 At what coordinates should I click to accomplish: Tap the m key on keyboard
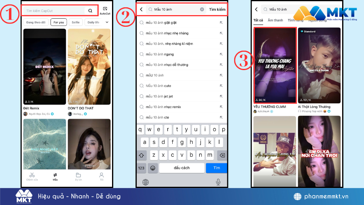click(x=210, y=155)
